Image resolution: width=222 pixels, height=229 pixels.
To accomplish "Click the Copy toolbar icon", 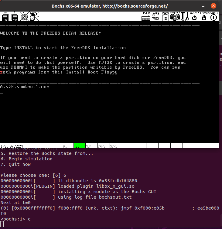I will (x=155, y=16).
